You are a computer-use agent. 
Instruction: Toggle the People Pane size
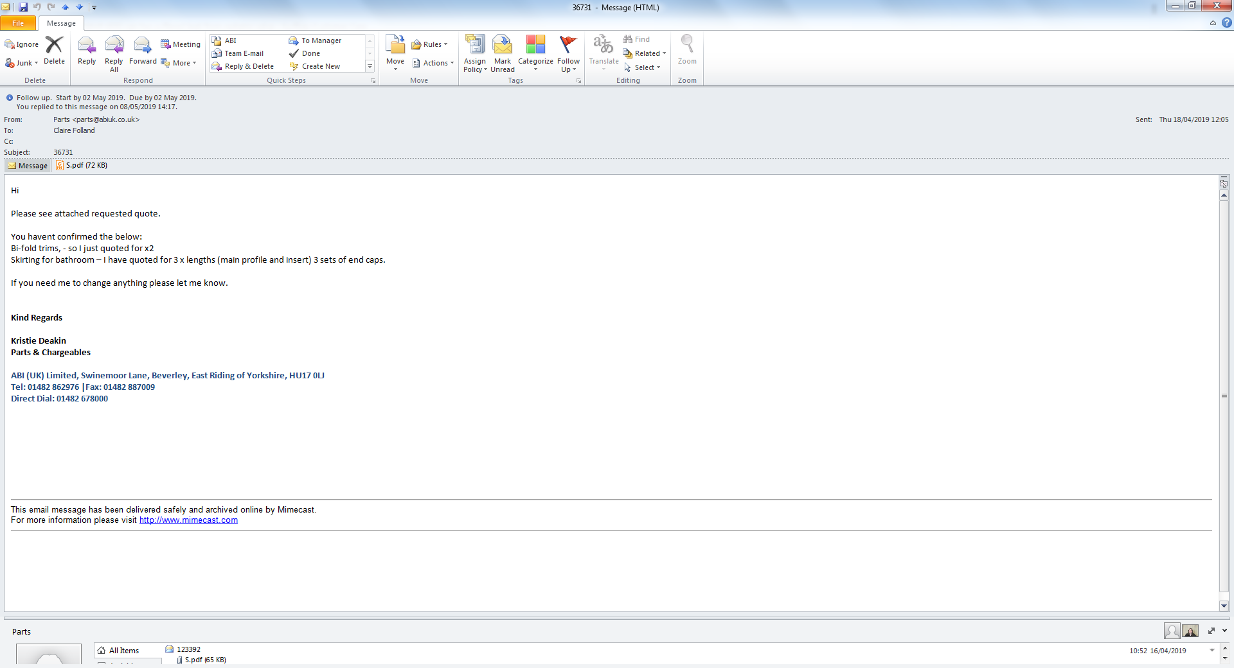(x=1212, y=631)
